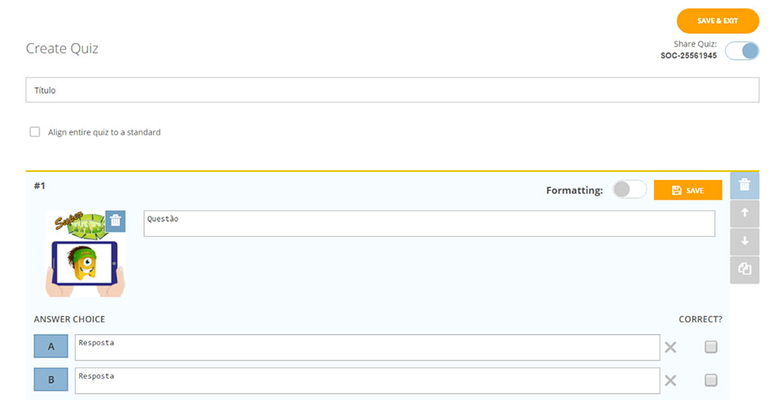Viewport: 782px width, 400px height.
Task: Check Align entire quiz to a standard
Action: click(x=35, y=132)
